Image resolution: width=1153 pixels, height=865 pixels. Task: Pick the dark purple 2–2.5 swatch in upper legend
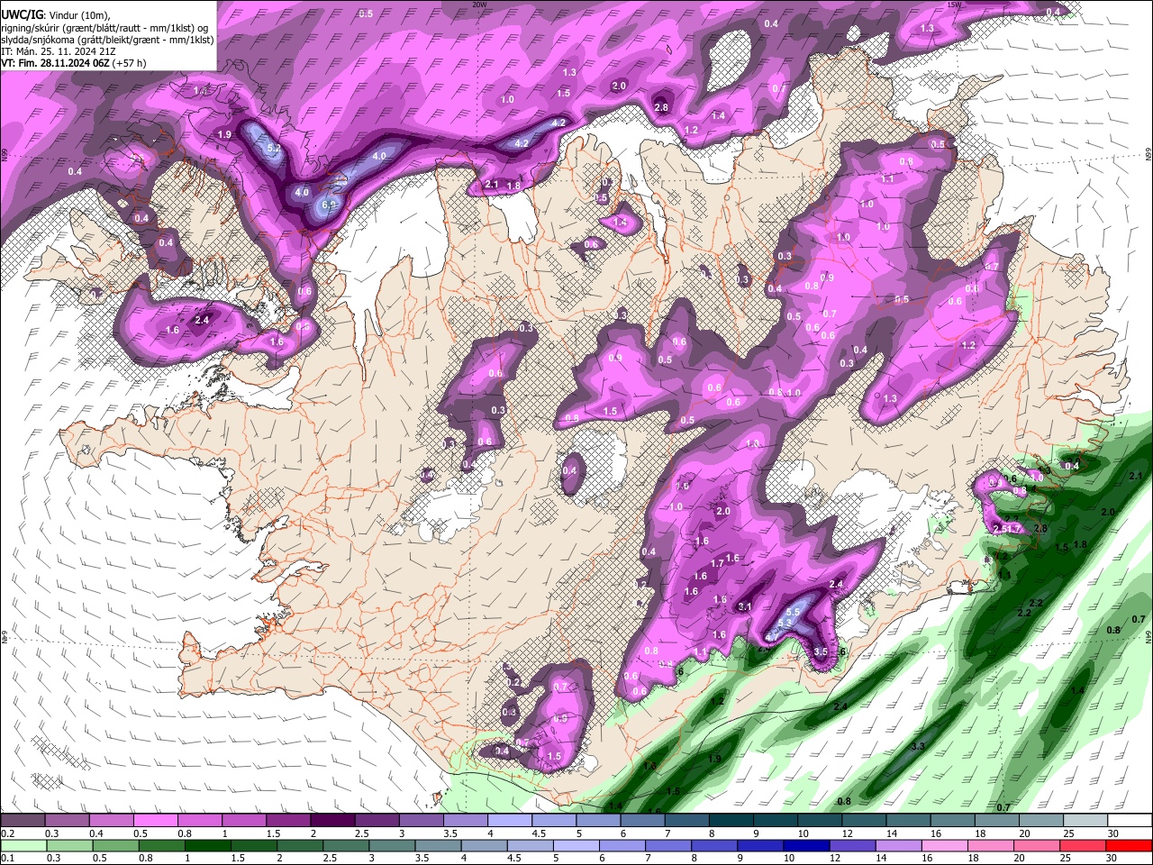click(332, 821)
